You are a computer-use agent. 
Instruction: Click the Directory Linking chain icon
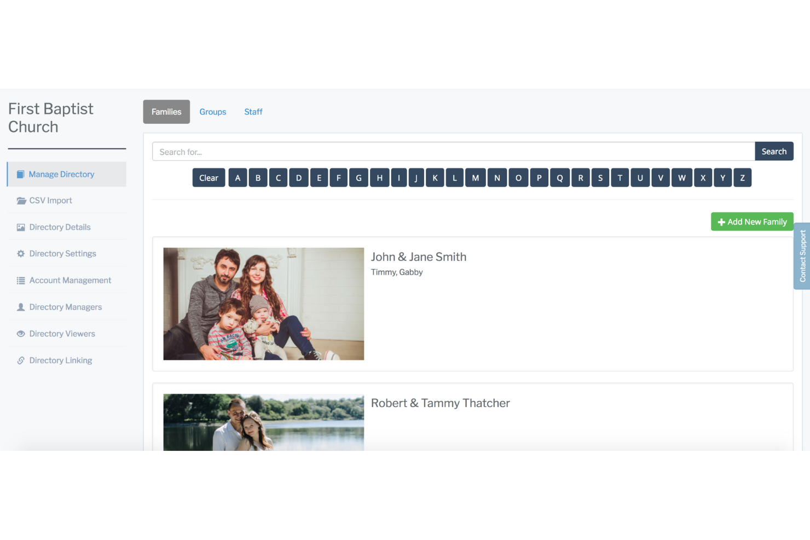[21, 361]
